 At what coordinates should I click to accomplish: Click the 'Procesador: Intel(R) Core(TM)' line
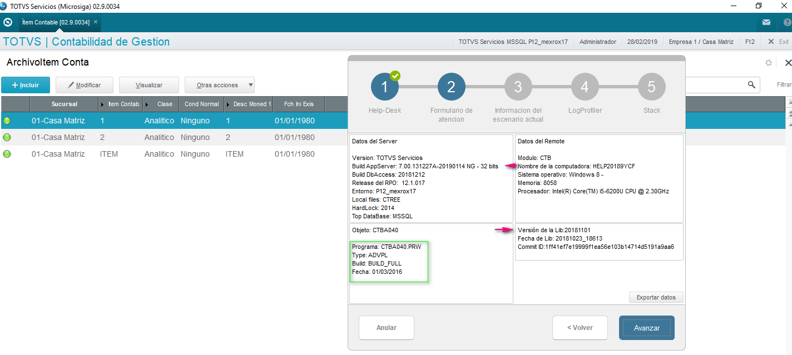tap(593, 191)
